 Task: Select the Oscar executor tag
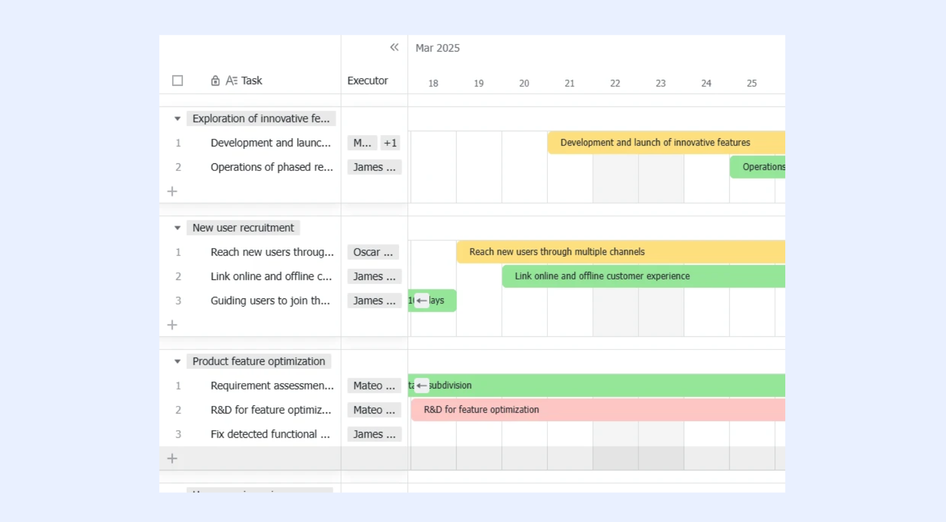tap(373, 252)
